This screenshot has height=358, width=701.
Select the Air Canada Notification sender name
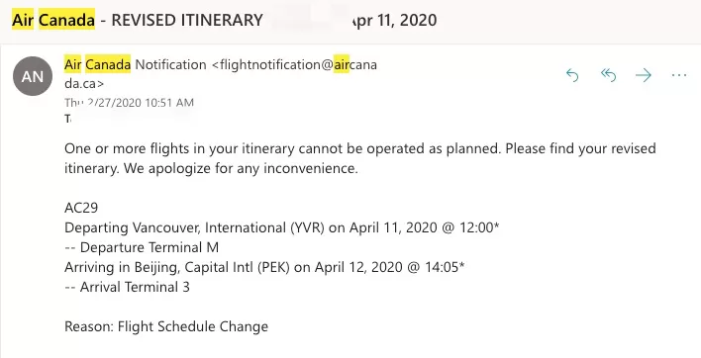click(136, 64)
